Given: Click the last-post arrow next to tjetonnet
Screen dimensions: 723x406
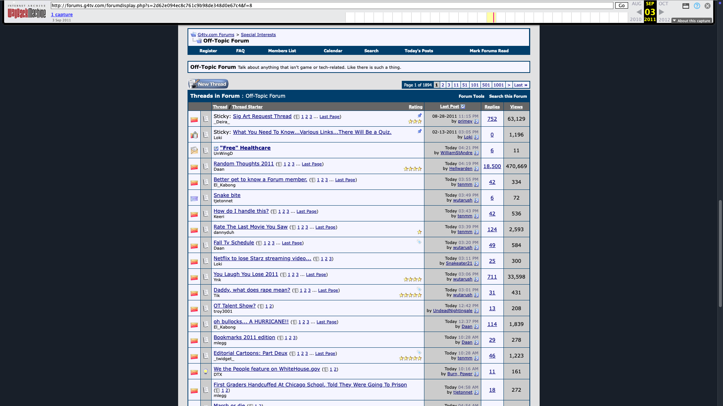Looking at the screenshot, I should [x=476, y=392].
